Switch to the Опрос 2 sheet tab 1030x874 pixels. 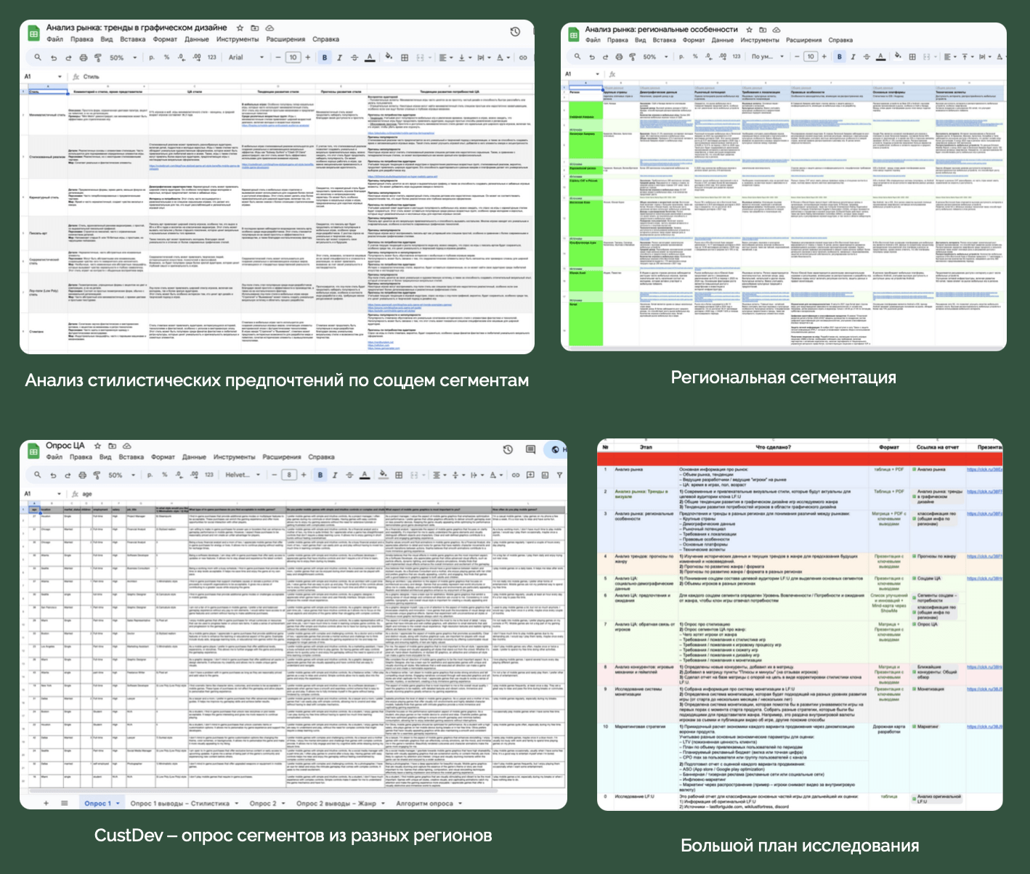tap(264, 804)
